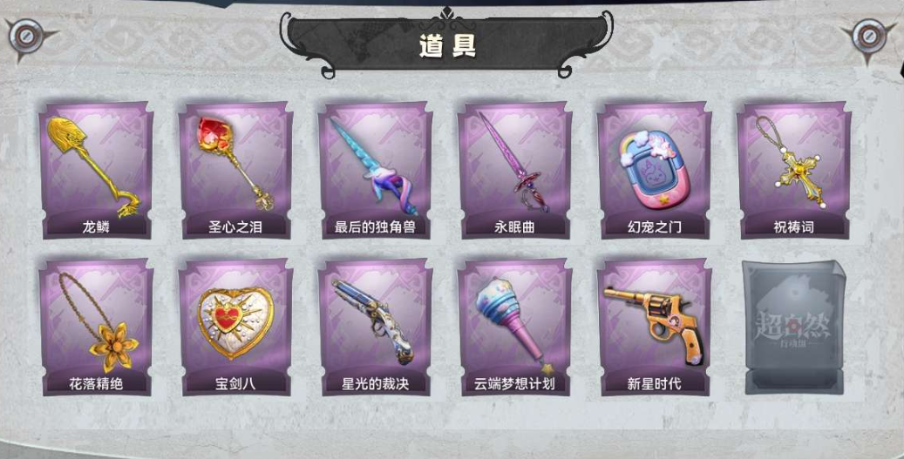This screenshot has height=459, width=904.
Task: Click the 道具 title banner
Action: tap(447, 44)
